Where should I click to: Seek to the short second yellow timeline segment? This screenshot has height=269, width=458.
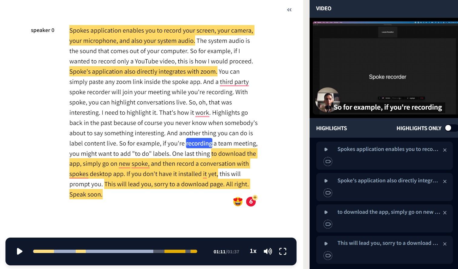81,251
